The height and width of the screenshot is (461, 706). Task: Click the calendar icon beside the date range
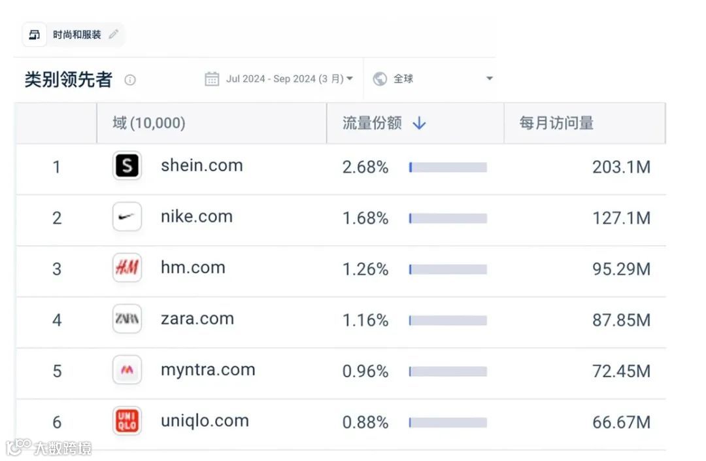(x=212, y=78)
